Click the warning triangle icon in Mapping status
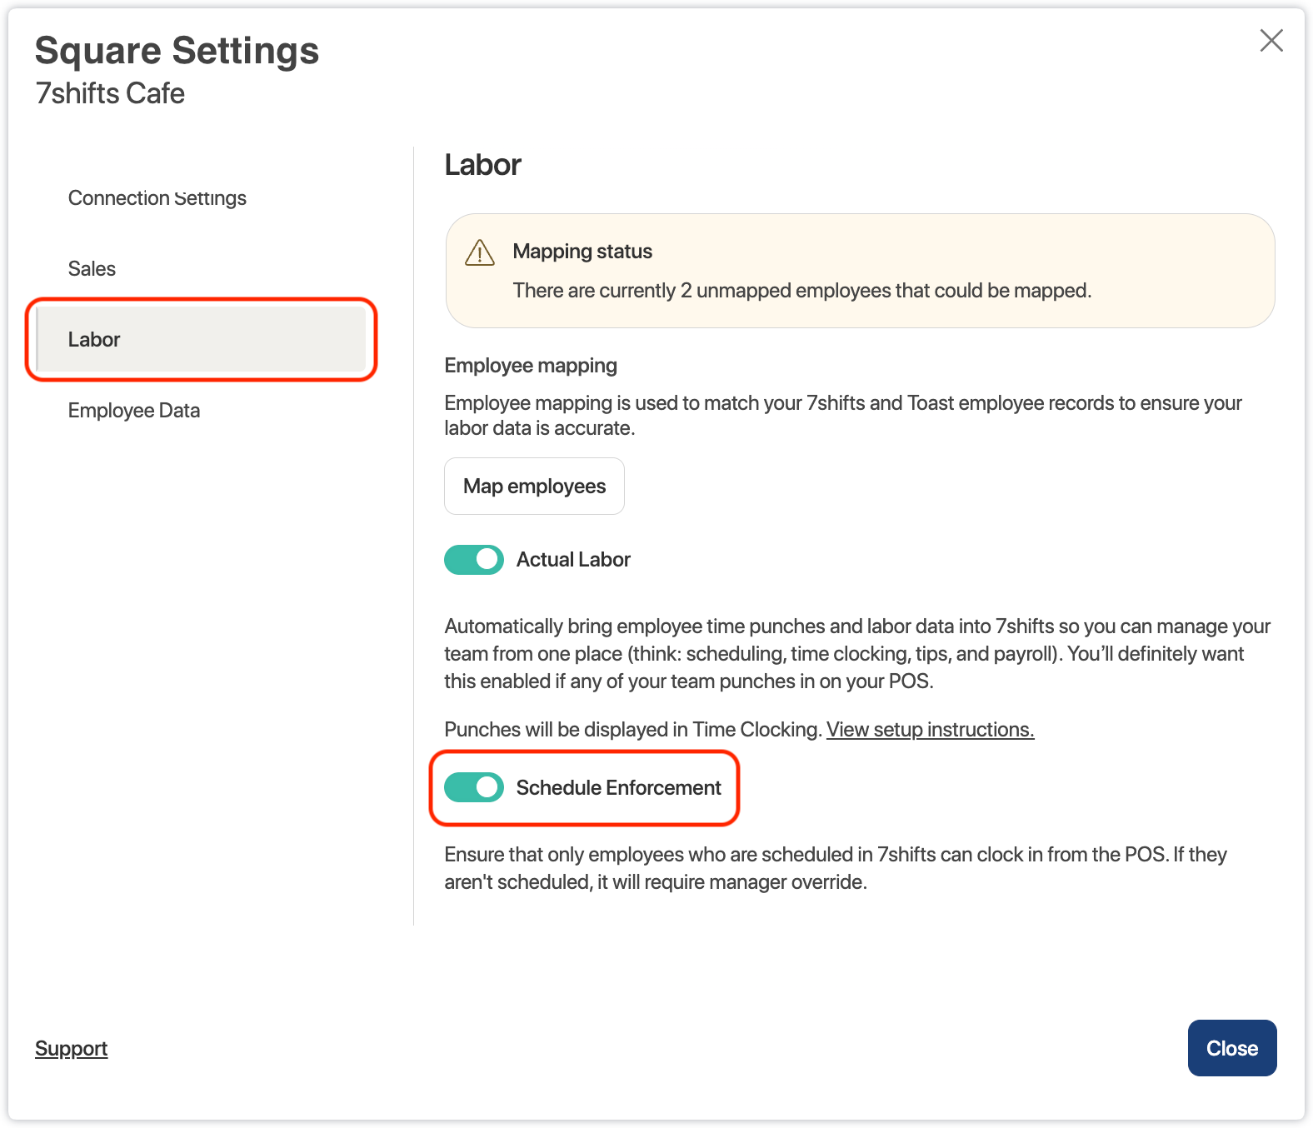This screenshot has width=1313, height=1128. (480, 252)
